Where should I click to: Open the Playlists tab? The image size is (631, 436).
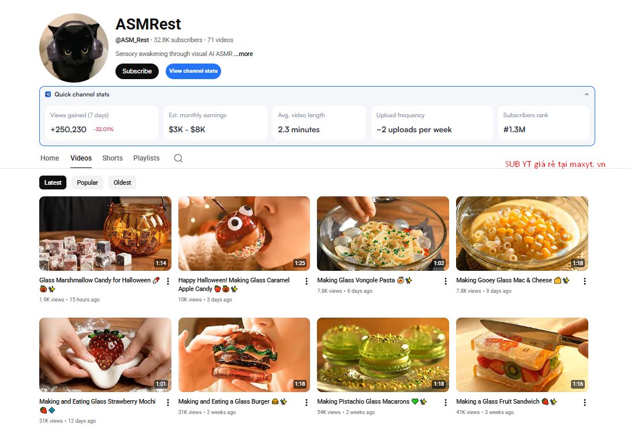(x=147, y=158)
